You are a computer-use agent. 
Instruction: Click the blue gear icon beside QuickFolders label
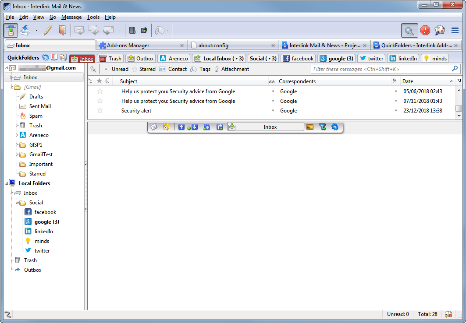click(x=45, y=57)
